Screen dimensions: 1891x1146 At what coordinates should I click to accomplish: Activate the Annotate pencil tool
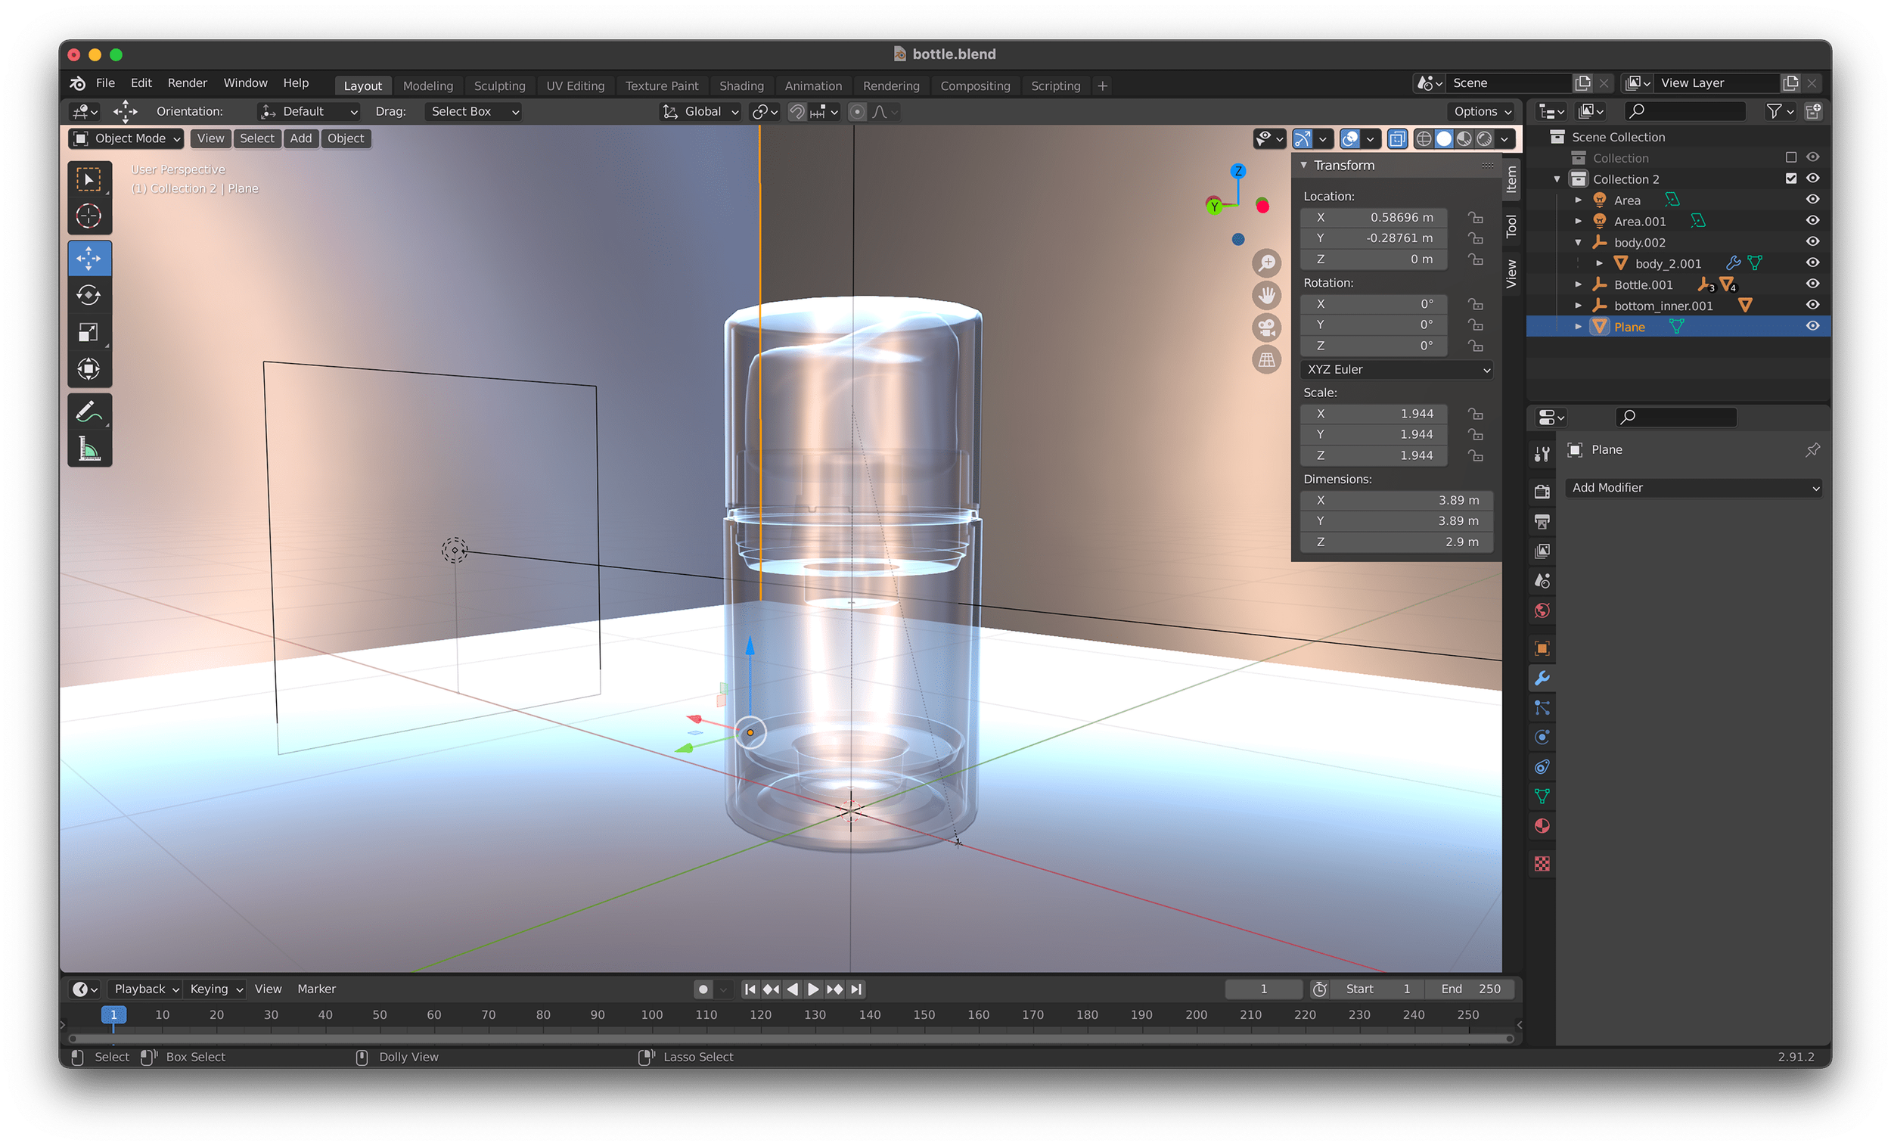[x=89, y=412]
